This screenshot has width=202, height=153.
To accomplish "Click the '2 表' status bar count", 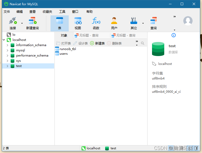I will click(x=6, y=148).
